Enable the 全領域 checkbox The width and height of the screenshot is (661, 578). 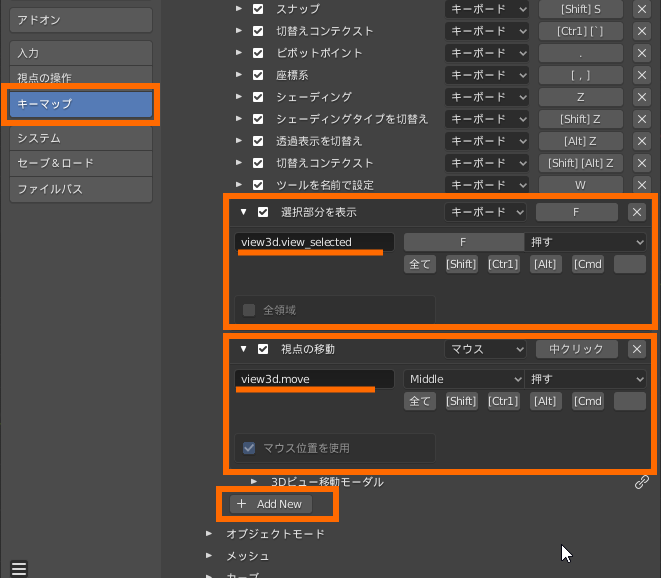tap(249, 310)
